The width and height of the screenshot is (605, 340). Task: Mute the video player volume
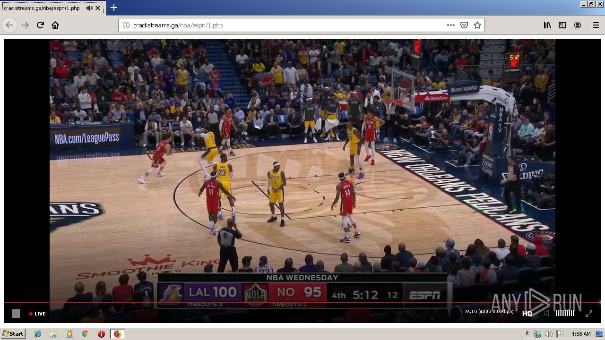pyautogui.click(x=546, y=313)
